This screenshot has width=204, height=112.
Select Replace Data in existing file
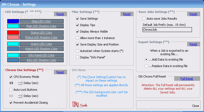[x=146, y=66]
